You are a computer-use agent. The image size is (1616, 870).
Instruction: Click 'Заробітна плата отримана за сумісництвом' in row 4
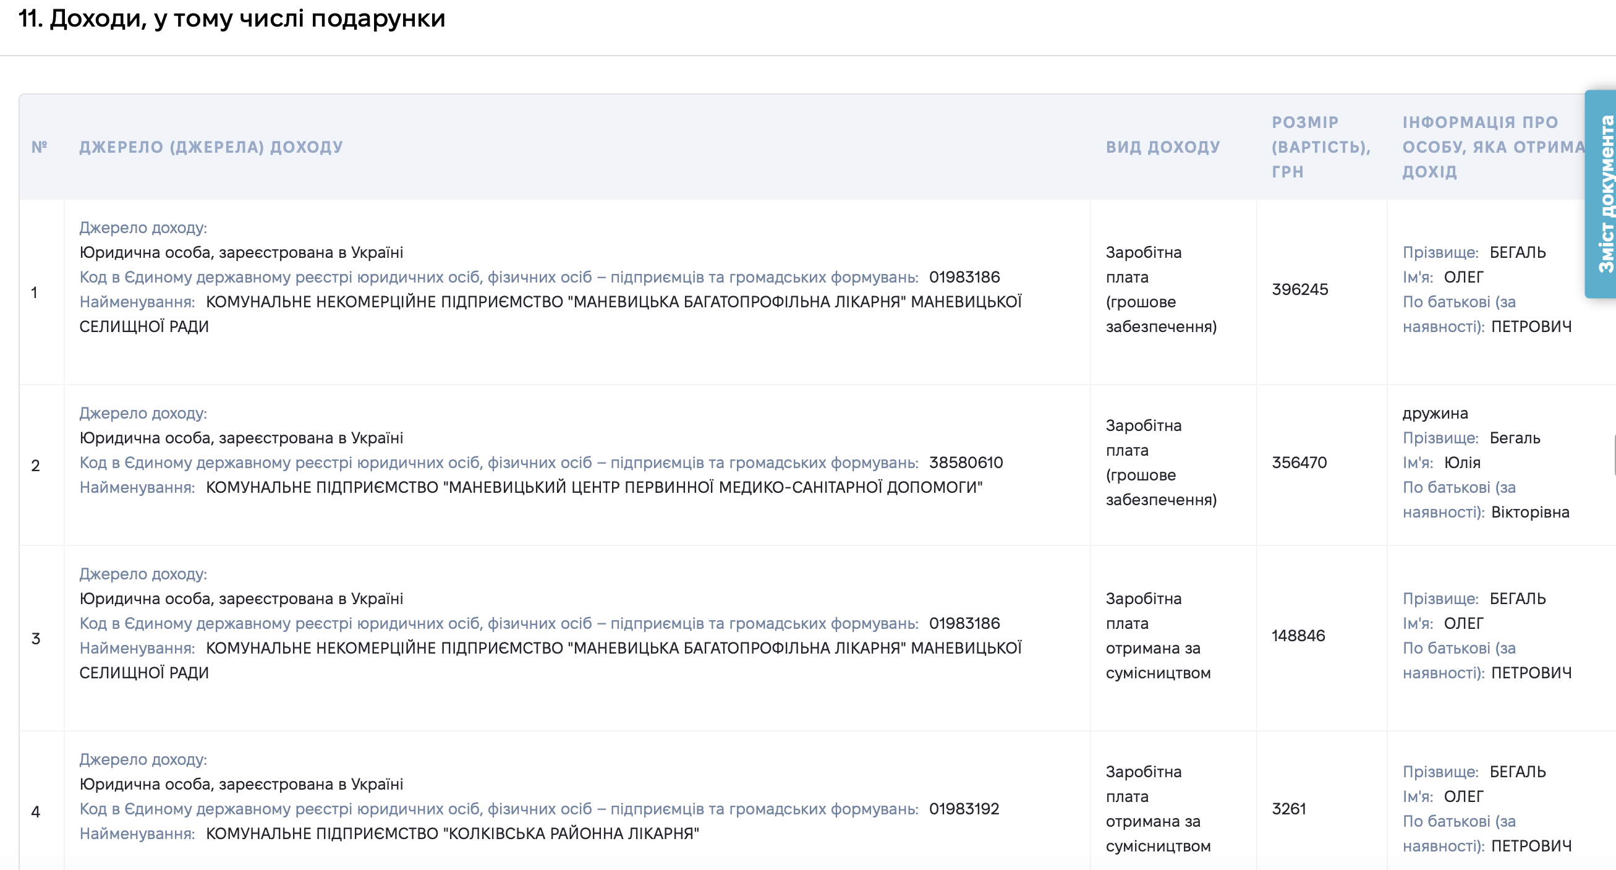click(1158, 809)
